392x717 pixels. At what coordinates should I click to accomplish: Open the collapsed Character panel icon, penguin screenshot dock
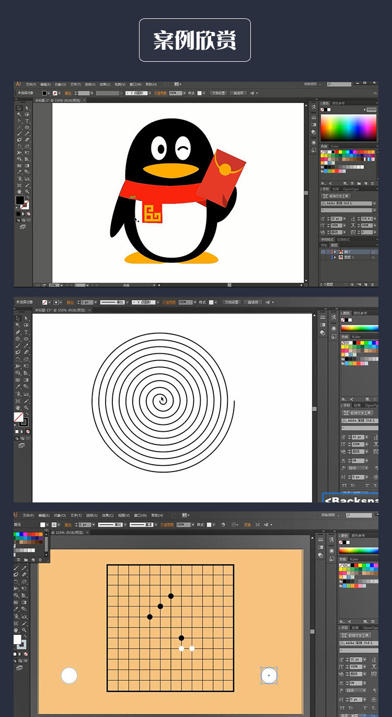click(314, 107)
